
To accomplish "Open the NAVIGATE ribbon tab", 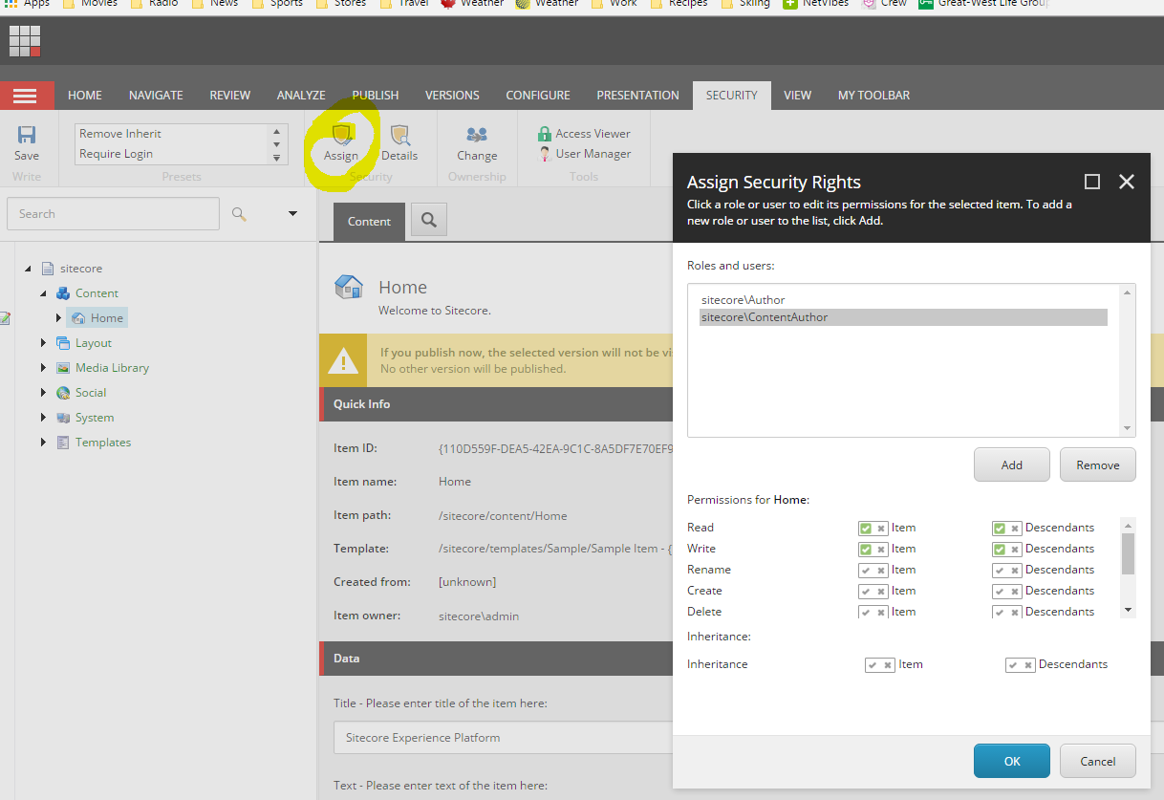I will 156,96.
